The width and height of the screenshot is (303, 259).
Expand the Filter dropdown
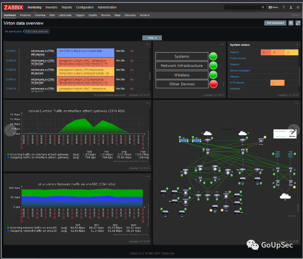(152, 38)
